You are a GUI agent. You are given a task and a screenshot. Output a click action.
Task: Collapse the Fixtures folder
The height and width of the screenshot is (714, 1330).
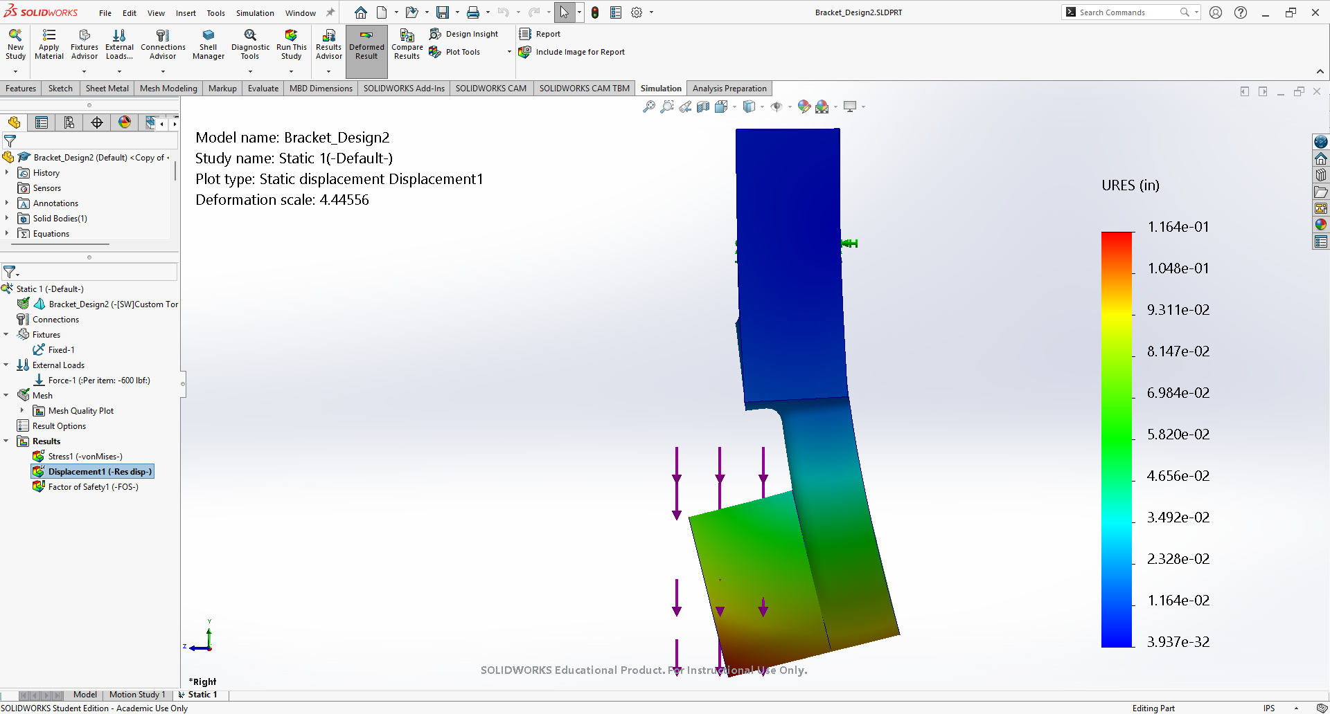coord(7,335)
